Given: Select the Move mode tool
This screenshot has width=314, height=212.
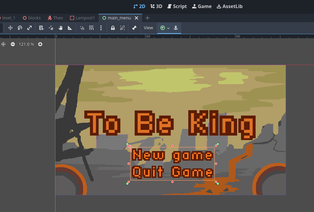Looking at the screenshot, I should pyautogui.click(x=10, y=28).
